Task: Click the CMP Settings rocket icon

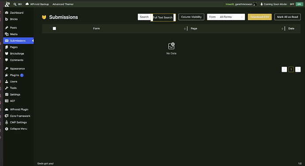Action: pos(7,122)
